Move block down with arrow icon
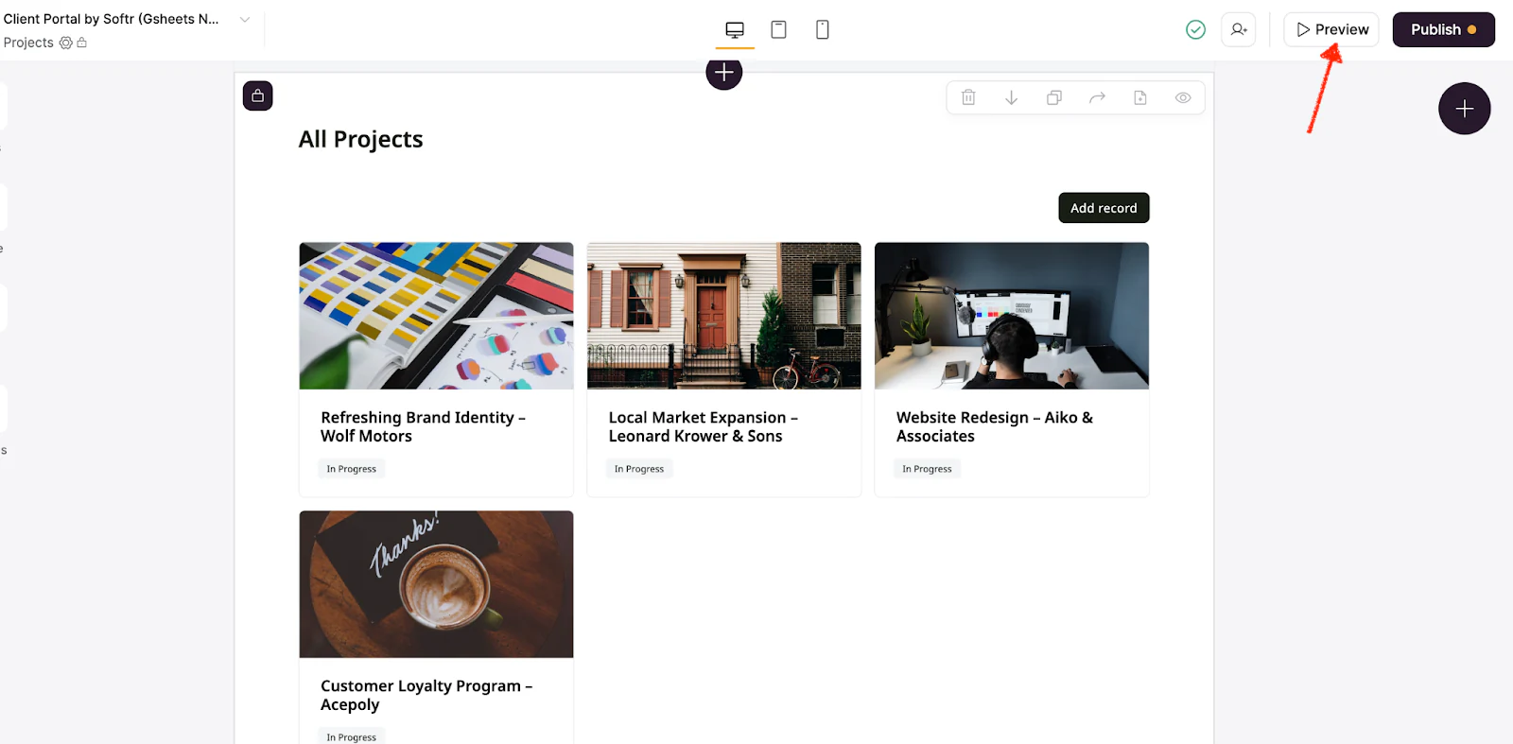Image resolution: width=1513 pixels, height=744 pixels. pyautogui.click(x=1011, y=97)
